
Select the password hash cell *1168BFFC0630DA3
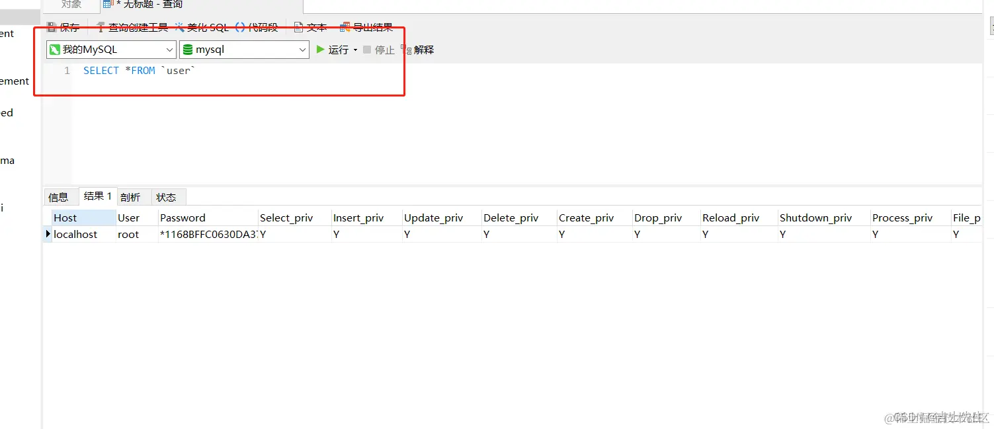click(208, 234)
